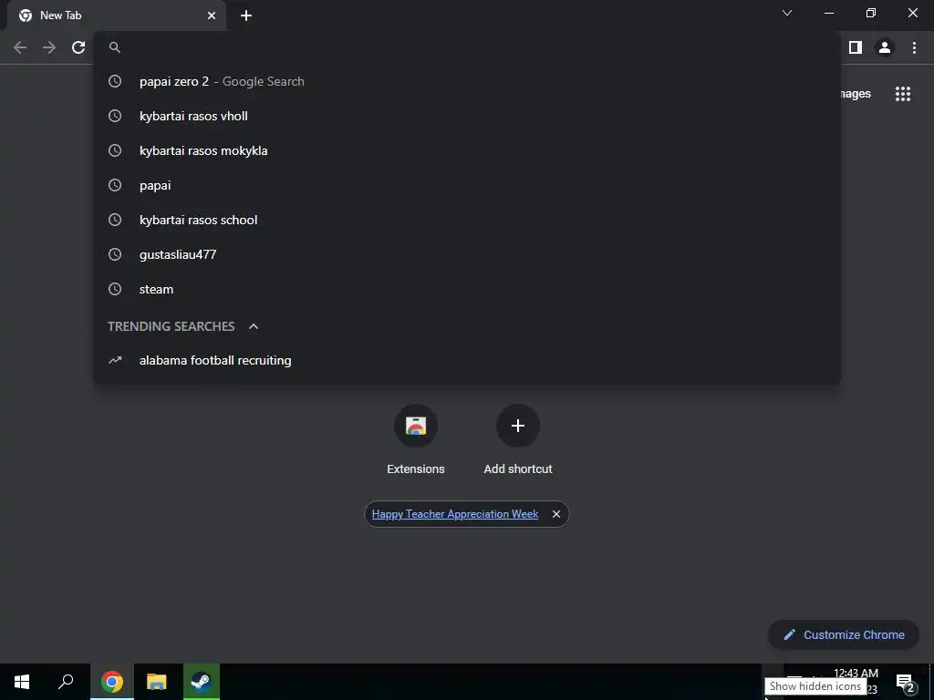Close the New Tab tab
934x700 pixels.
212,15
